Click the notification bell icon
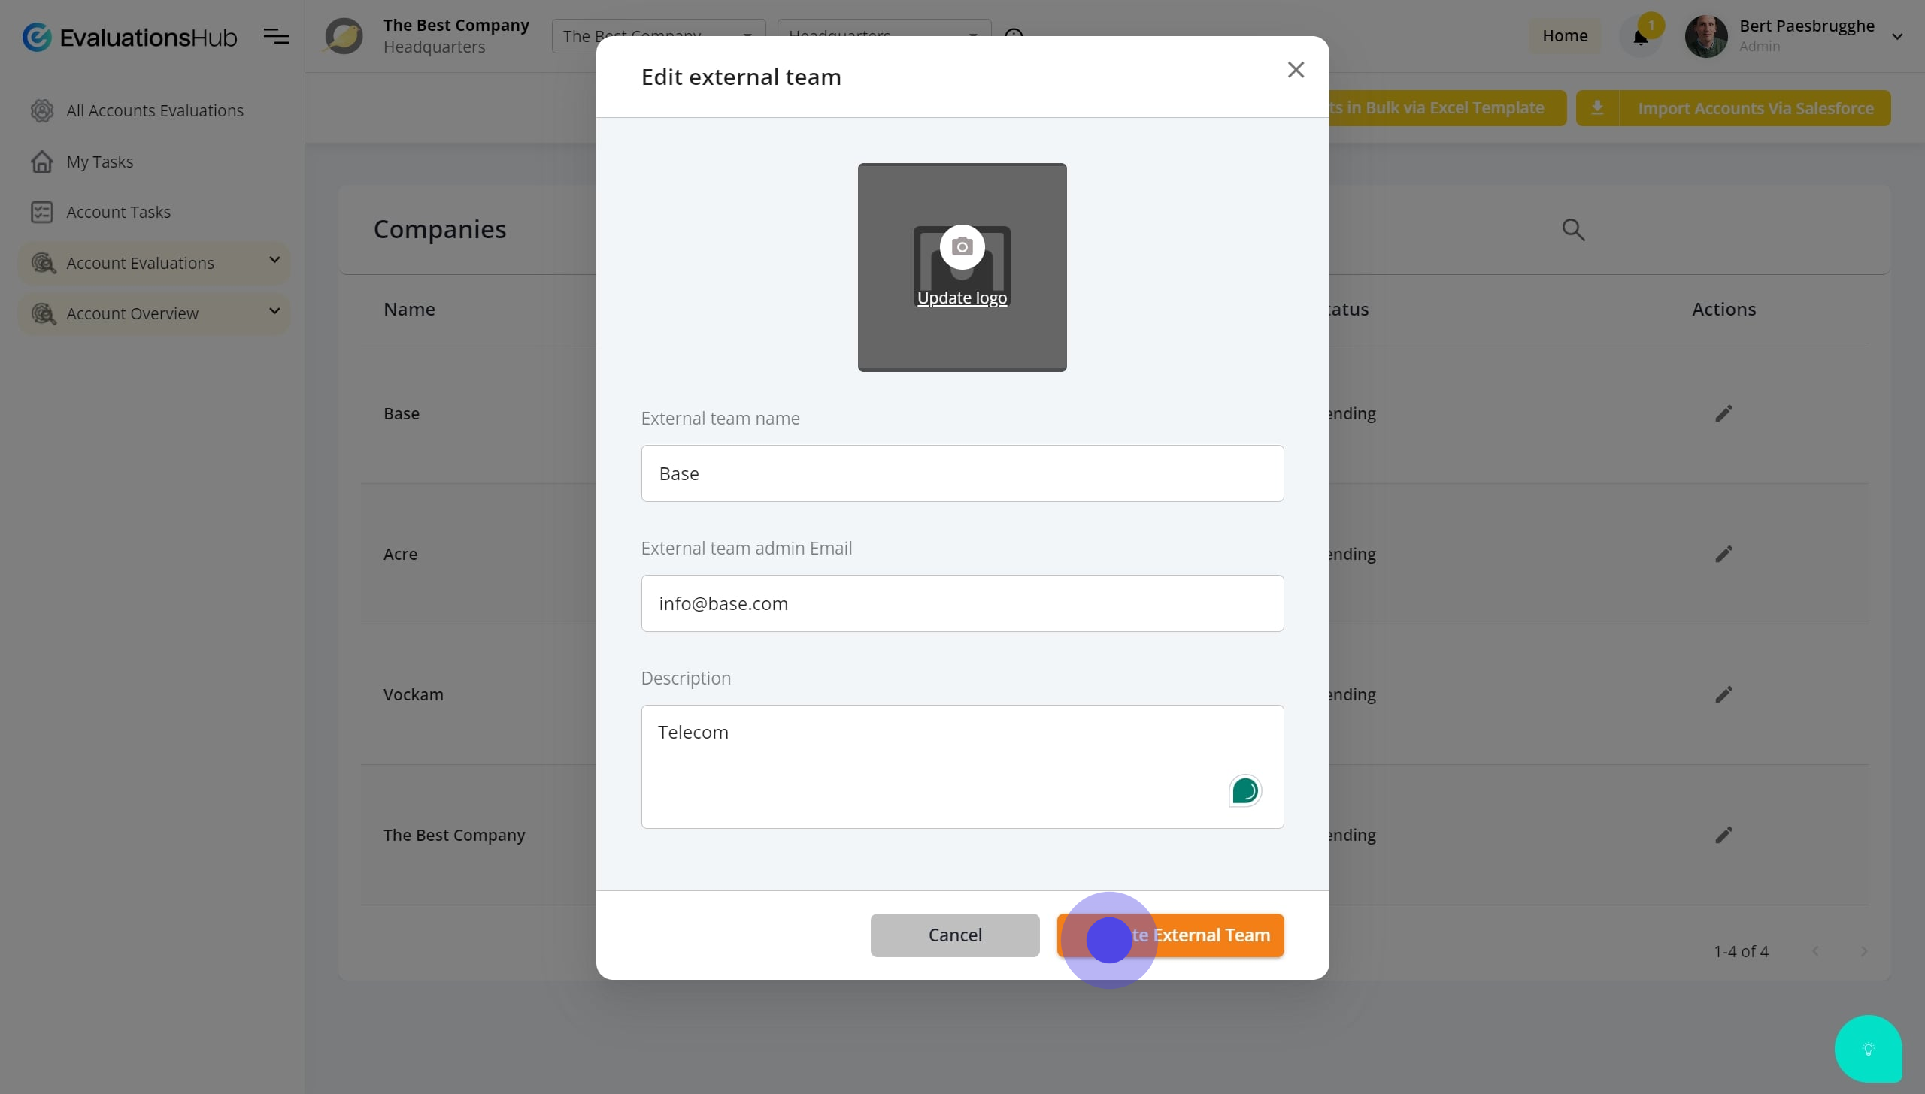The width and height of the screenshot is (1925, 1094). point(1640,37)
